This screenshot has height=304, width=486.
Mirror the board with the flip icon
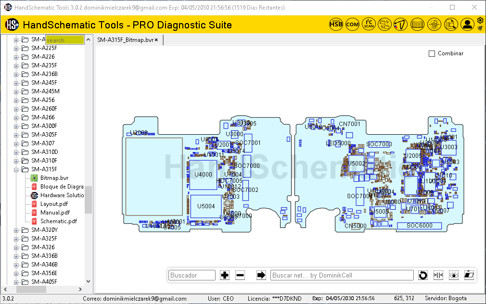[x=438, y=275]
